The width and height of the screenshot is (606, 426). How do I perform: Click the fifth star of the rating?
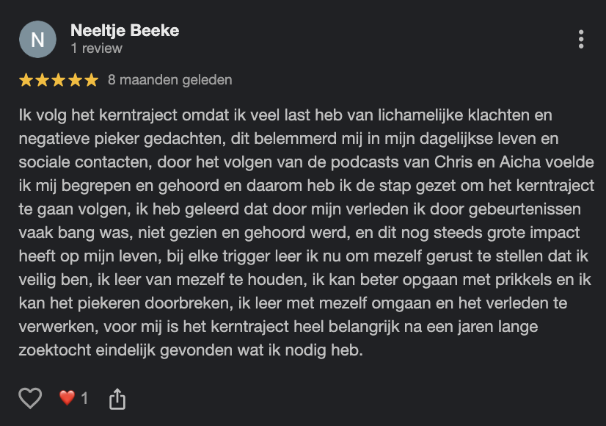(90, 80)
